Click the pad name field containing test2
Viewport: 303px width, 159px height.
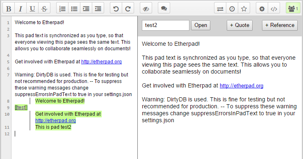(x=166, y=25)
